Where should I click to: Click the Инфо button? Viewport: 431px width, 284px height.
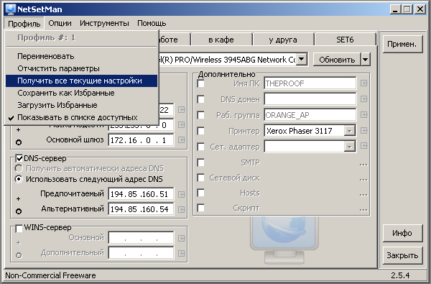coord(402,233)
